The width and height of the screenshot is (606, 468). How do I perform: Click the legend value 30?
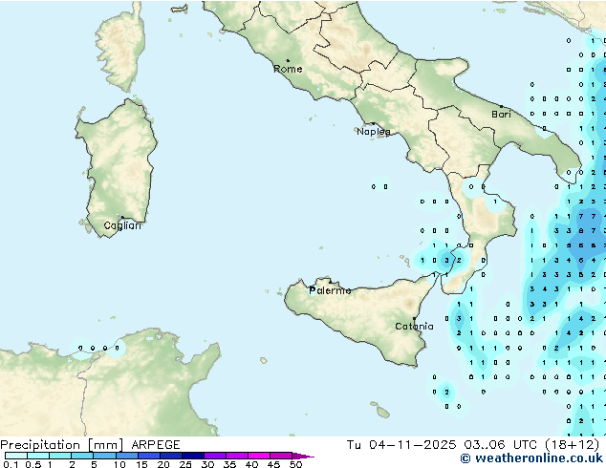click(x=208, y=464)
